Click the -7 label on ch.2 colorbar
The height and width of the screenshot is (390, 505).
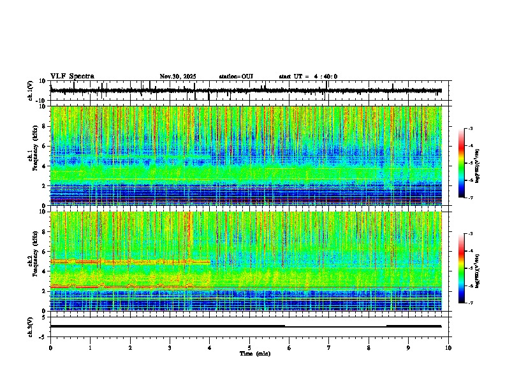[471, 303]
